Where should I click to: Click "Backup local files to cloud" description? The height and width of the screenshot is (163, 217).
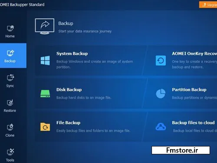click(x=195, y=131)
